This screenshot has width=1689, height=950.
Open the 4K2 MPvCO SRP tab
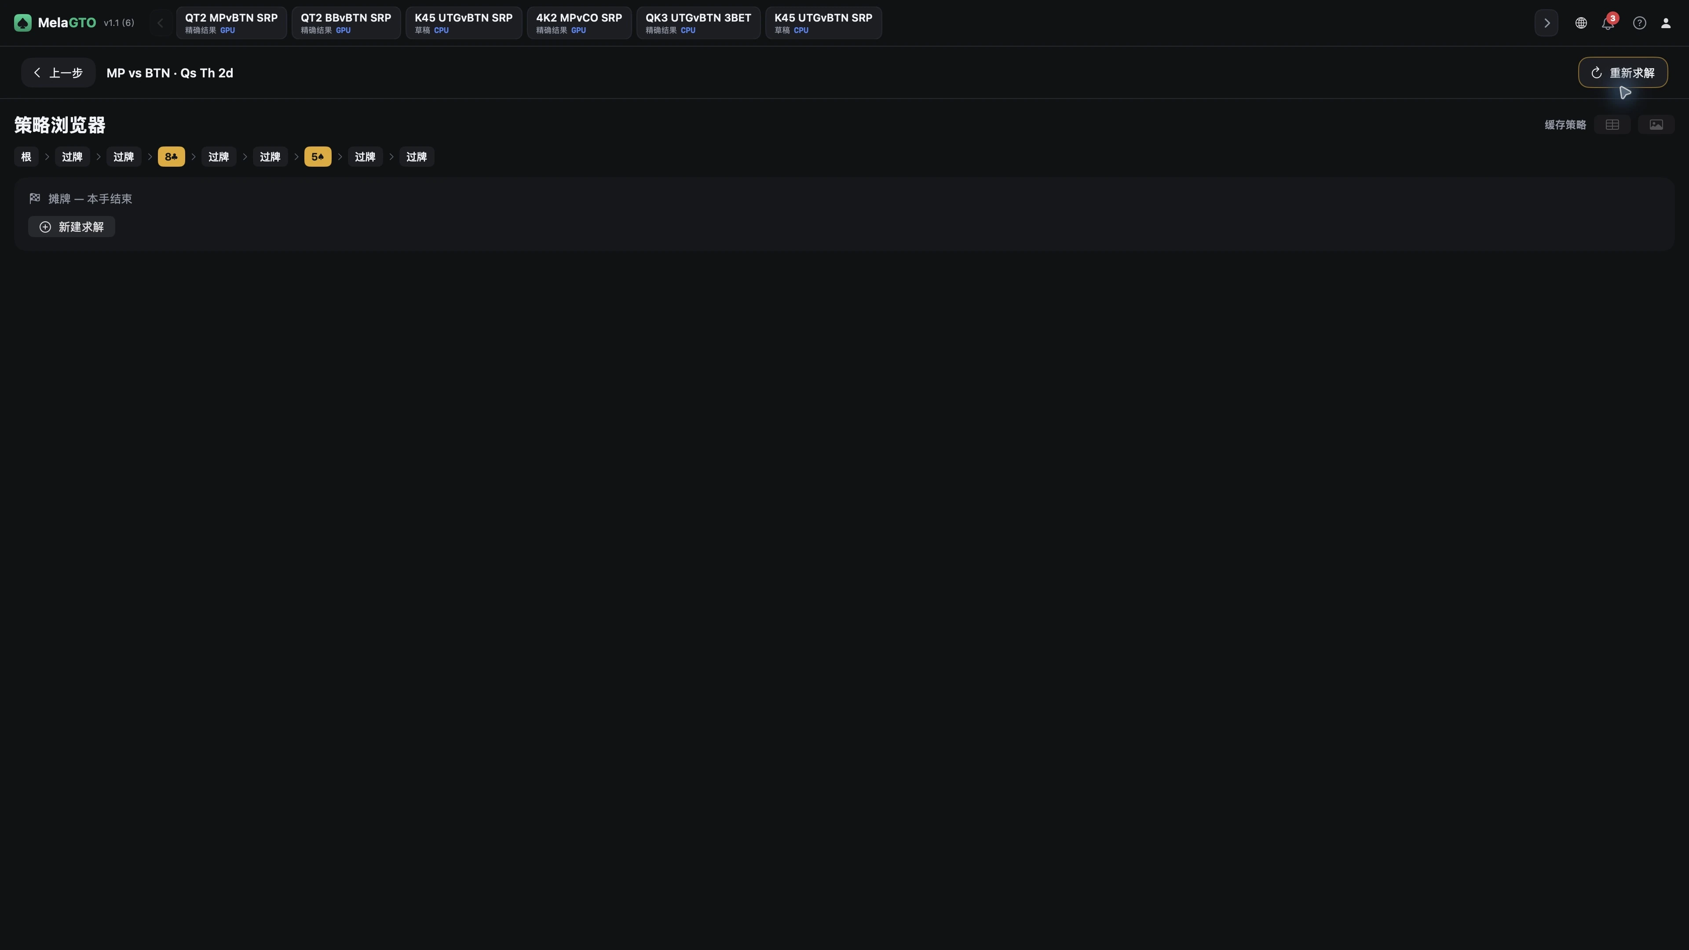(579, 23)
